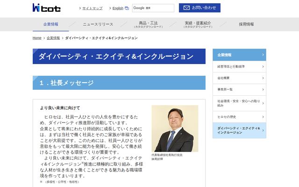Click the chevron beside 会社概要
This screenshot has width=299, height=187.
coord(263,78)
